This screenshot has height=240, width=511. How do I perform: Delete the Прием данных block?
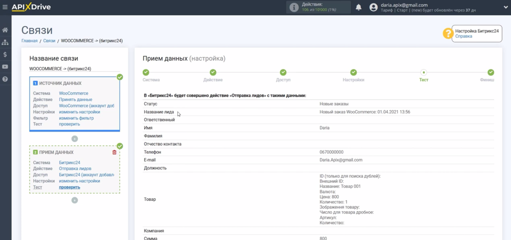[114, 153]
